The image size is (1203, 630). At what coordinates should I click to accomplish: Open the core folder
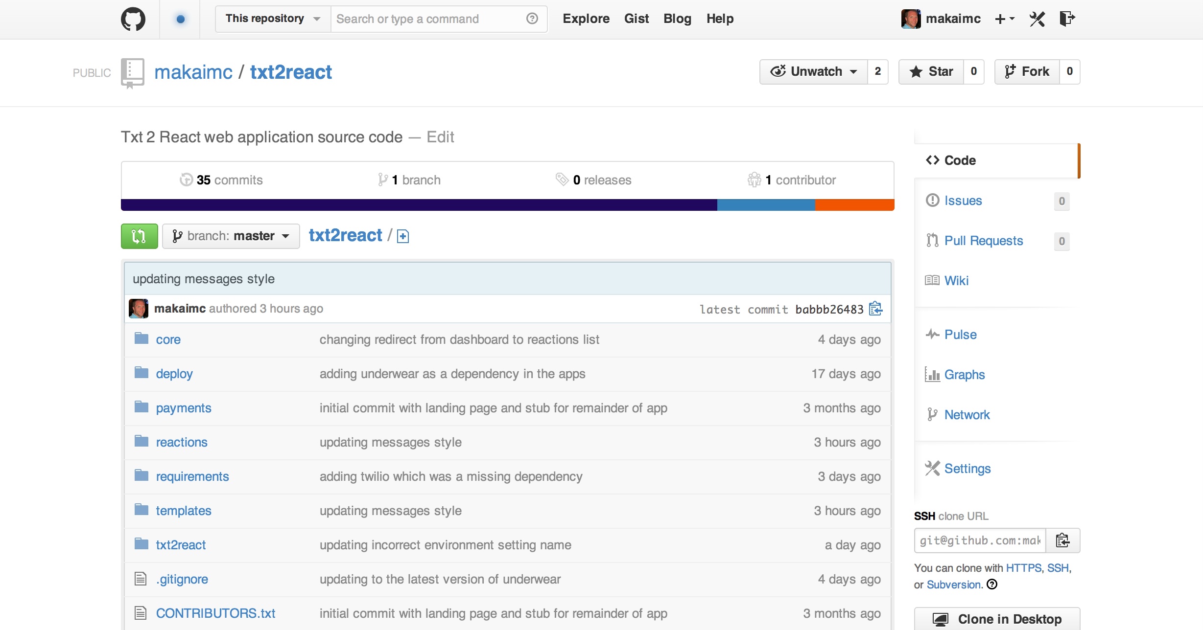pos(168,339)
